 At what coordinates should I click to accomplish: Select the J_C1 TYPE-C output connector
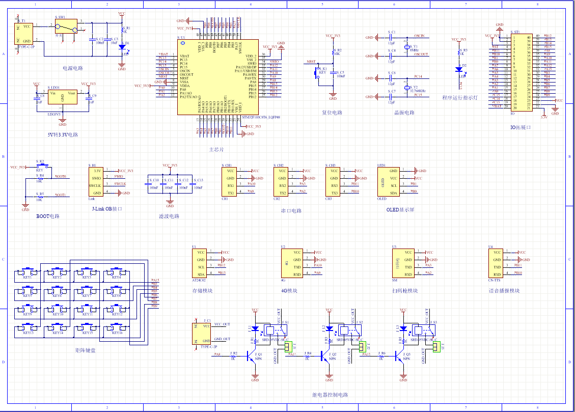click(x=202, y=334)
